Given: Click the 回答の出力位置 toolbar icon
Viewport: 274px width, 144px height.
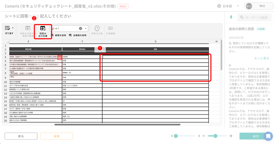Looking at the screenshot, I should point(43,29).
